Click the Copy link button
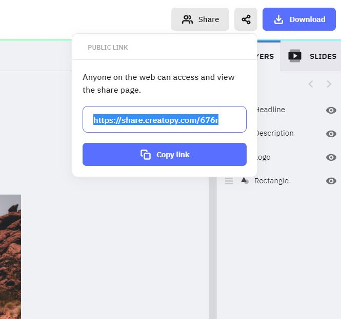Viewport: 341px width, 319px height. [165, 155]
